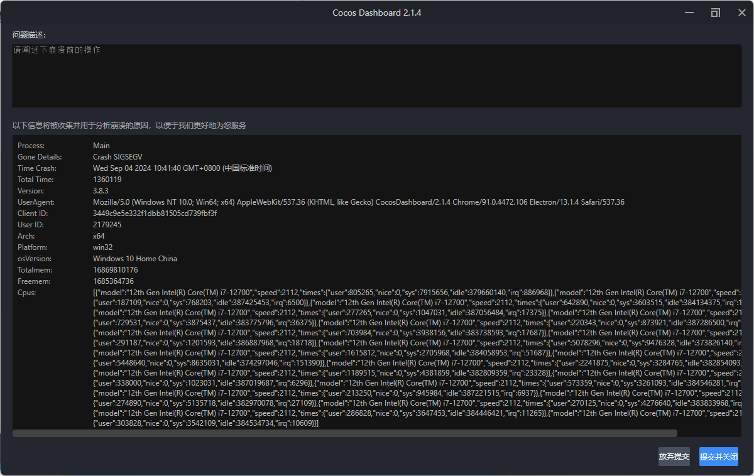Click the Total Time label
Image resolution: width=754 pixels, height=476 pixels.
coord(35,180)
